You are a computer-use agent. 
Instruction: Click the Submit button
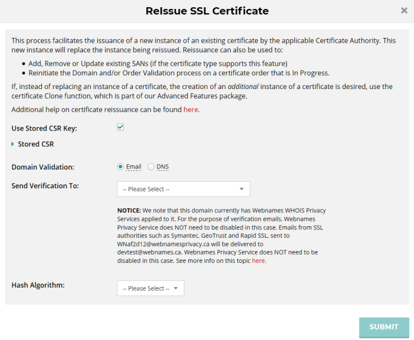[384, 327]
